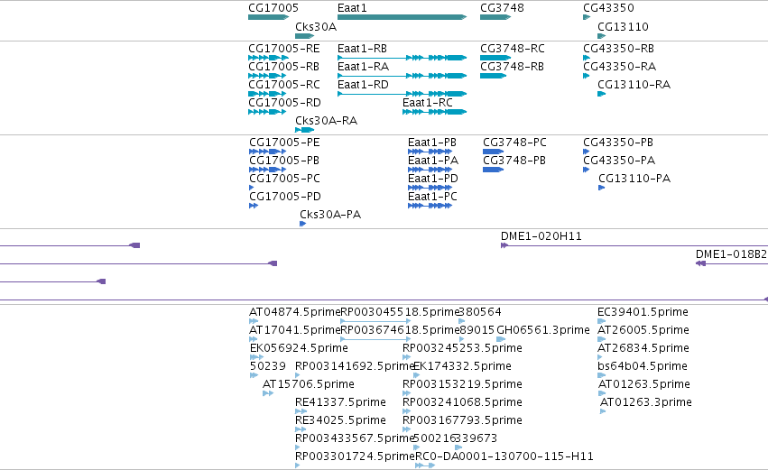Select the CG13110 gene label
768x470 pixels.
tap(623, 27)
